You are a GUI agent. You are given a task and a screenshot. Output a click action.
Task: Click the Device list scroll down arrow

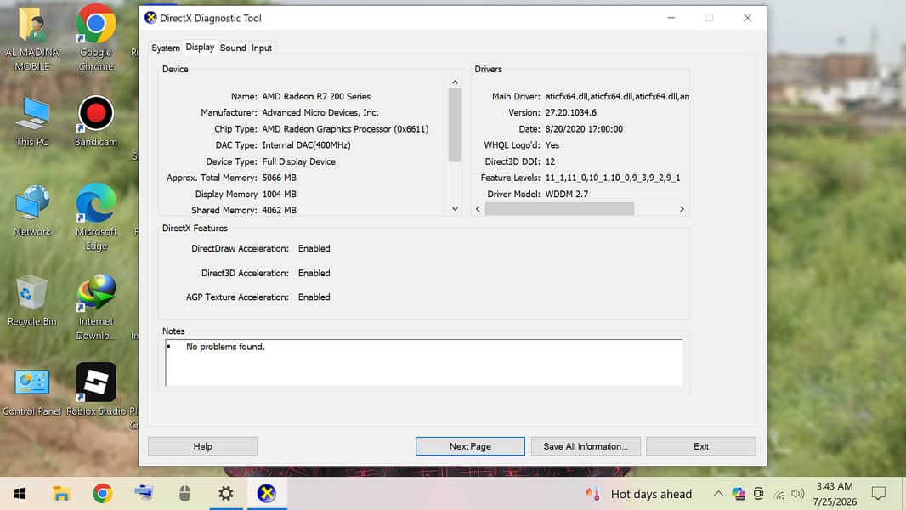point(456,209)
